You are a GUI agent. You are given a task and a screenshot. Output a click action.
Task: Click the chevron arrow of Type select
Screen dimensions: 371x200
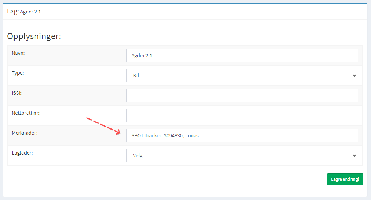point(354,75)
